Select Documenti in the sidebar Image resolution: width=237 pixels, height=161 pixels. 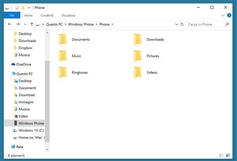coord(27,88)
